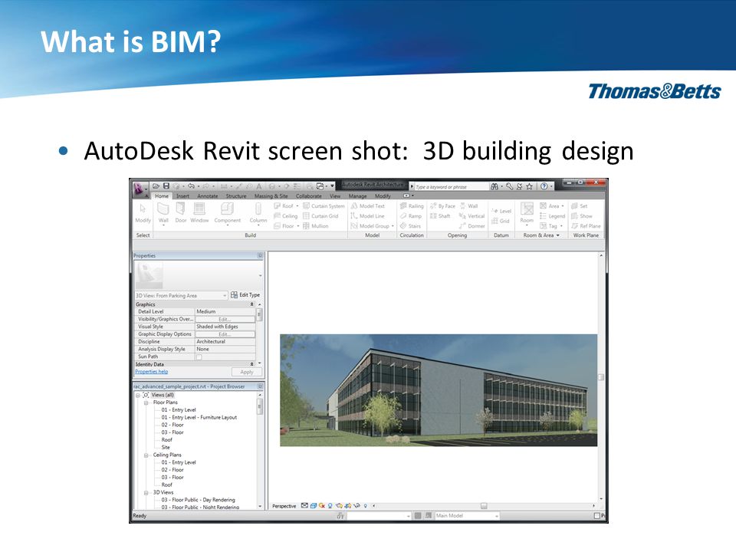Select the Level datum tool
Viewport: 736px width, 552px height.
(x=501, y=212)
